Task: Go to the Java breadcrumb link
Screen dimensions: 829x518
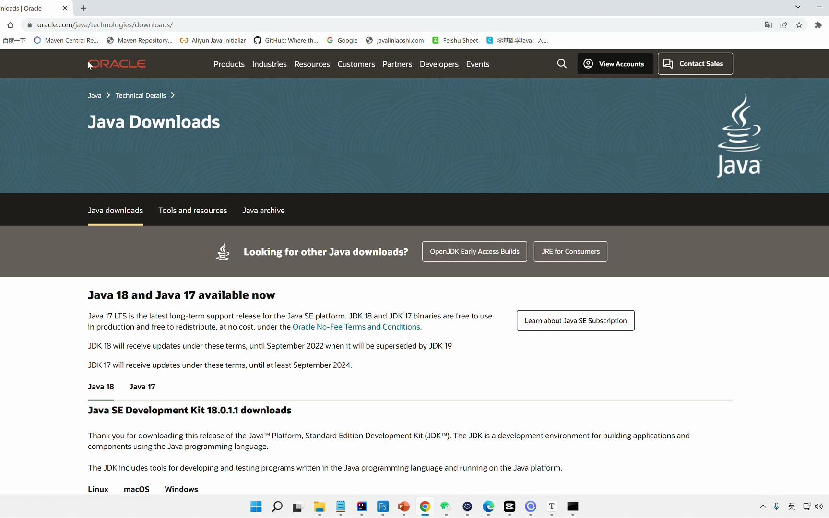Action: [x=95, y=95]
